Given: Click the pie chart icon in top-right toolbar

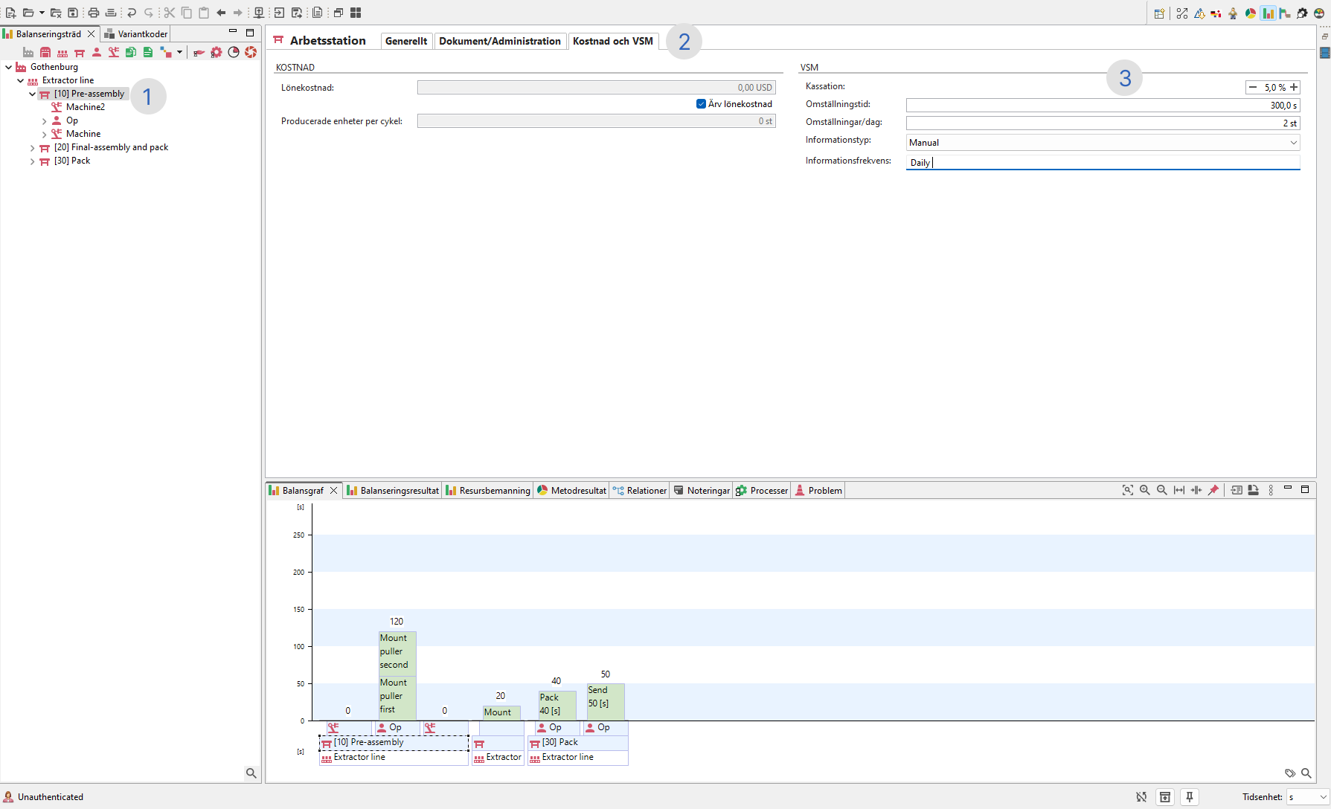Looking at the screenshot, I should 1251,13.
